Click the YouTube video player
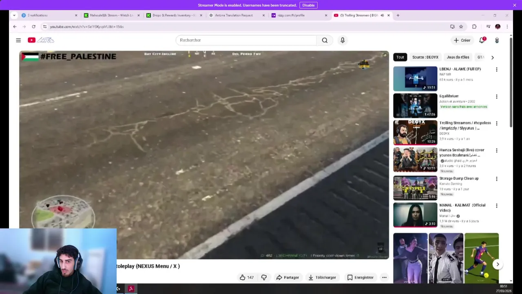Image resolution: width=522 pixels, height=294 pixels. [204, 155]
